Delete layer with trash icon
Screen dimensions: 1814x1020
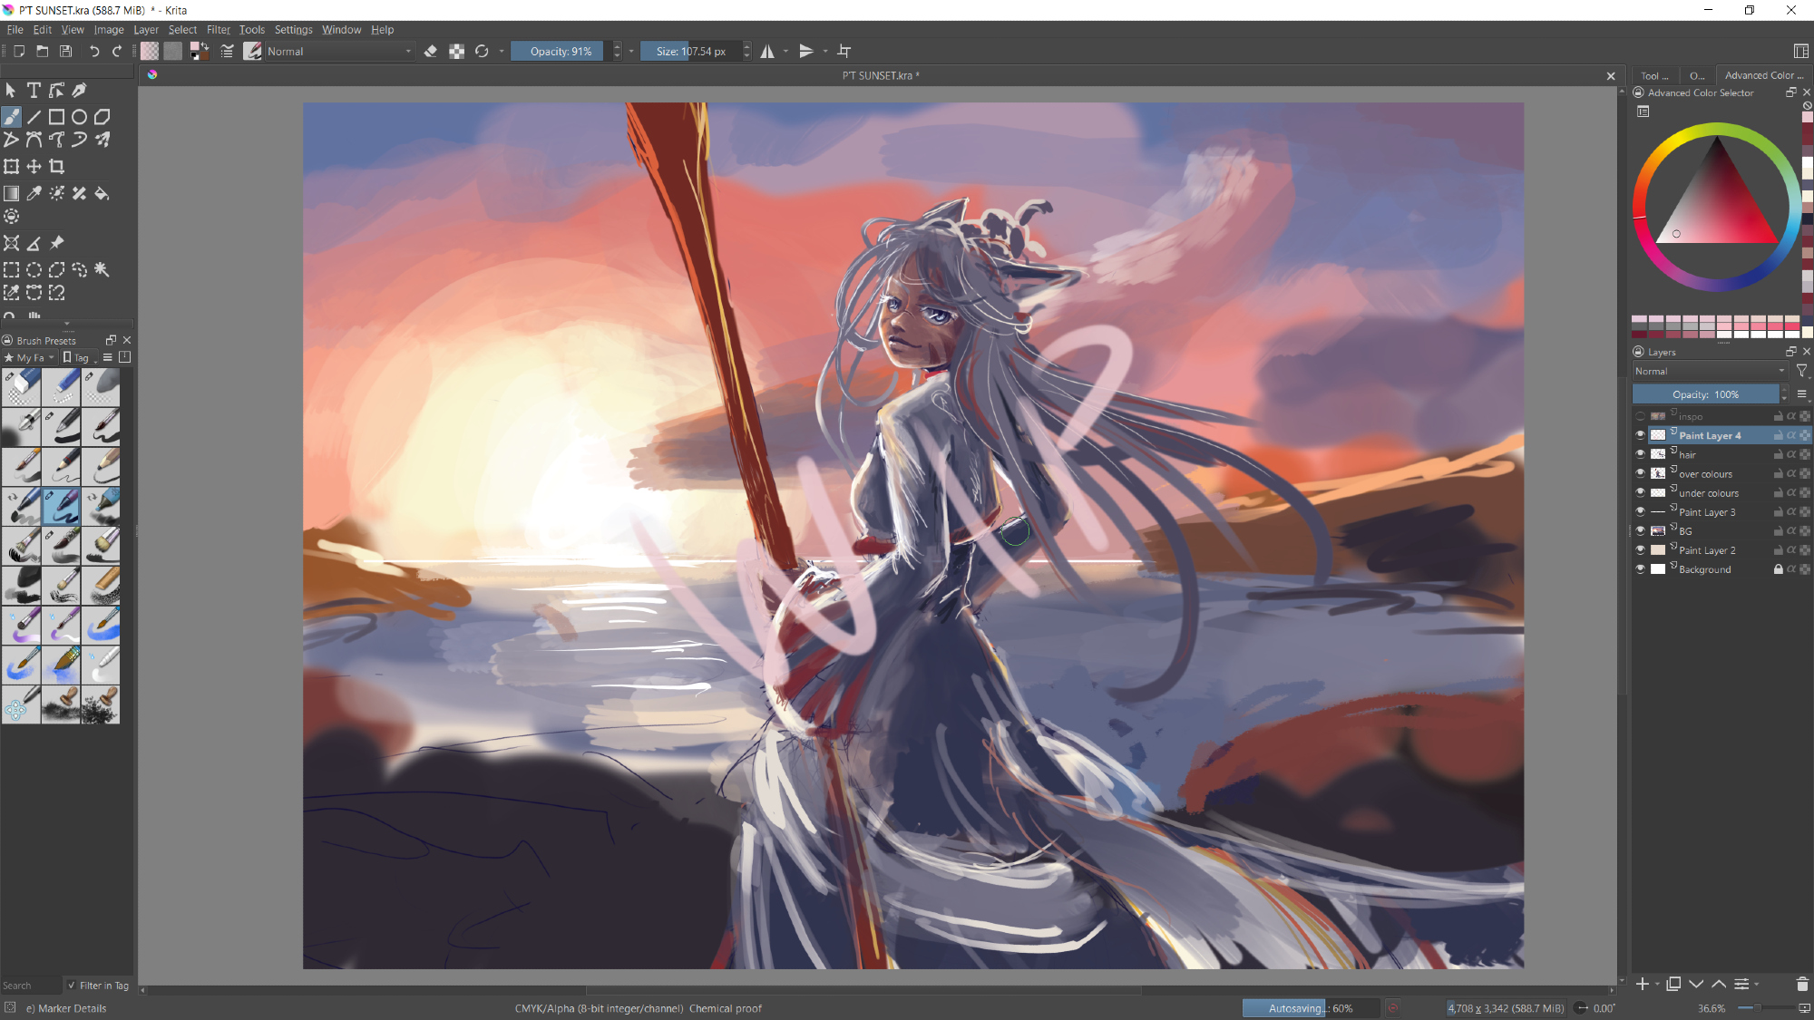(1801, 984)
